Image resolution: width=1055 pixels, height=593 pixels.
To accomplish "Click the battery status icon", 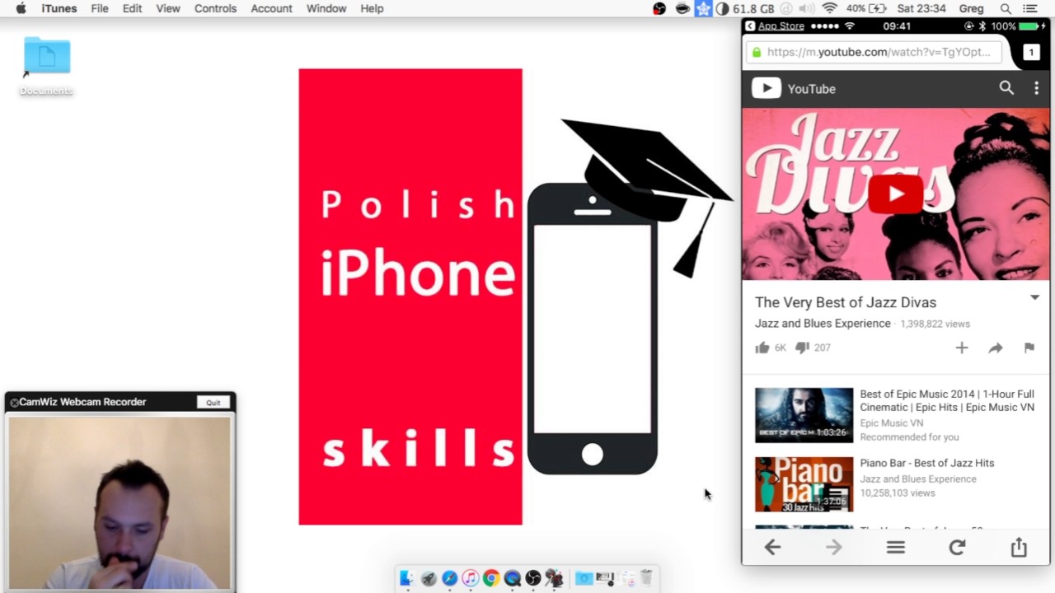I will pyautogui.click(x=878, y=8).
